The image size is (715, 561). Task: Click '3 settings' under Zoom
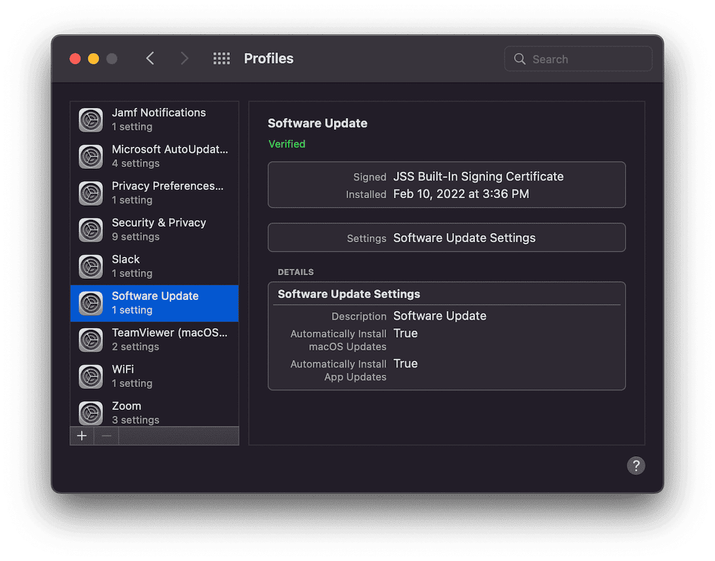136,420
